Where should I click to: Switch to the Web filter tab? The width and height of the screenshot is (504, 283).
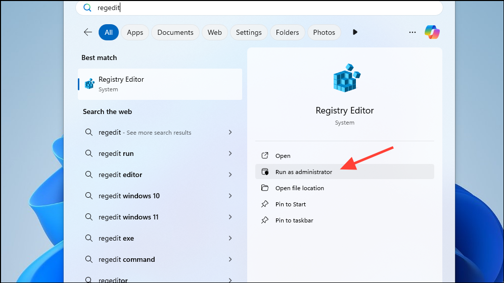[x=215, y=32]
